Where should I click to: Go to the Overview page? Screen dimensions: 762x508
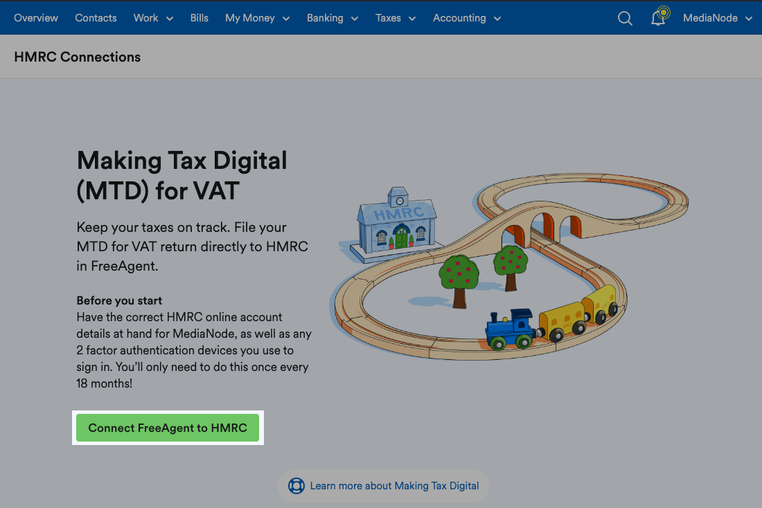tap(35, 18)
